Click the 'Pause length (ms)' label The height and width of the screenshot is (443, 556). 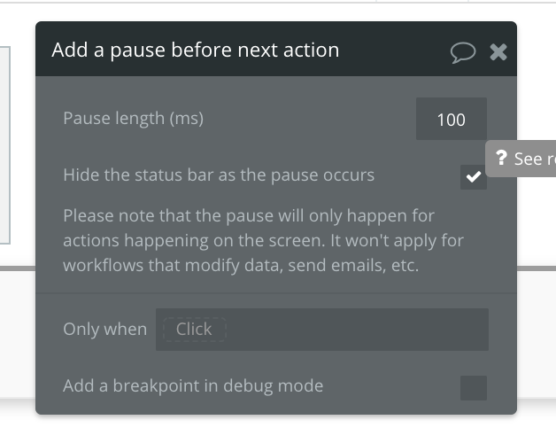[x=133, y=118]
